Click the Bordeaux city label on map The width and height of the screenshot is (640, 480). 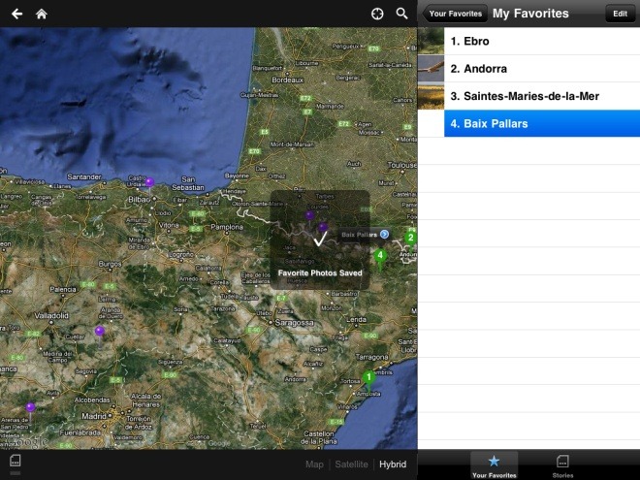(x=288, y=80)
